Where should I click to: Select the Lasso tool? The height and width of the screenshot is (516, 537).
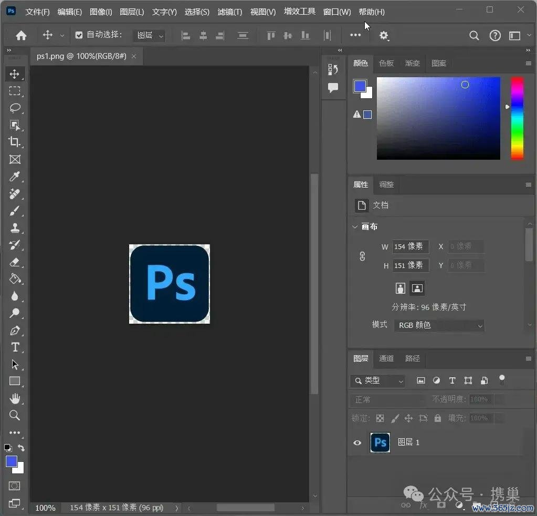(x=15, y=108)
